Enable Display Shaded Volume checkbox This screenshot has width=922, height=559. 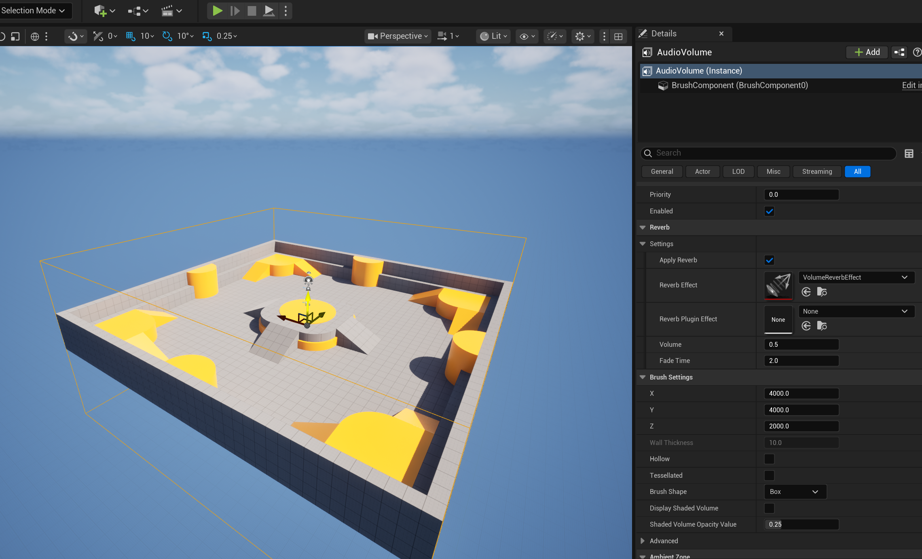point(769,508)
